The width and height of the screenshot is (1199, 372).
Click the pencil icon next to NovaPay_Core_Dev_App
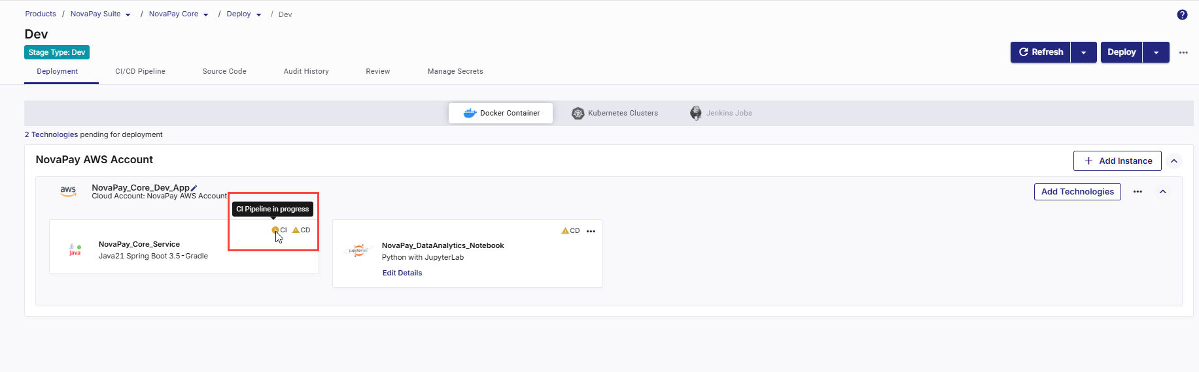pos(194,188)
